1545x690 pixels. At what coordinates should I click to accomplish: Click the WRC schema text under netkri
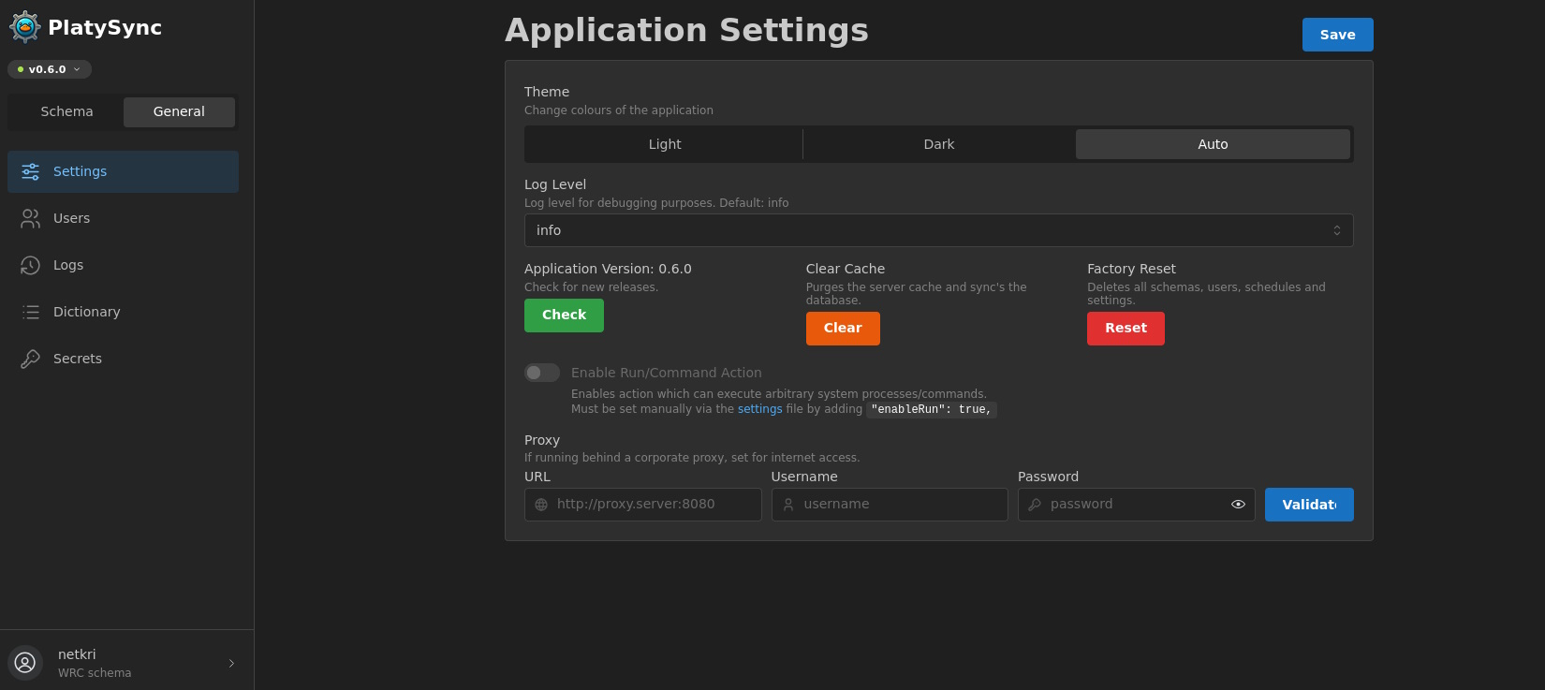tap(95, 673)
